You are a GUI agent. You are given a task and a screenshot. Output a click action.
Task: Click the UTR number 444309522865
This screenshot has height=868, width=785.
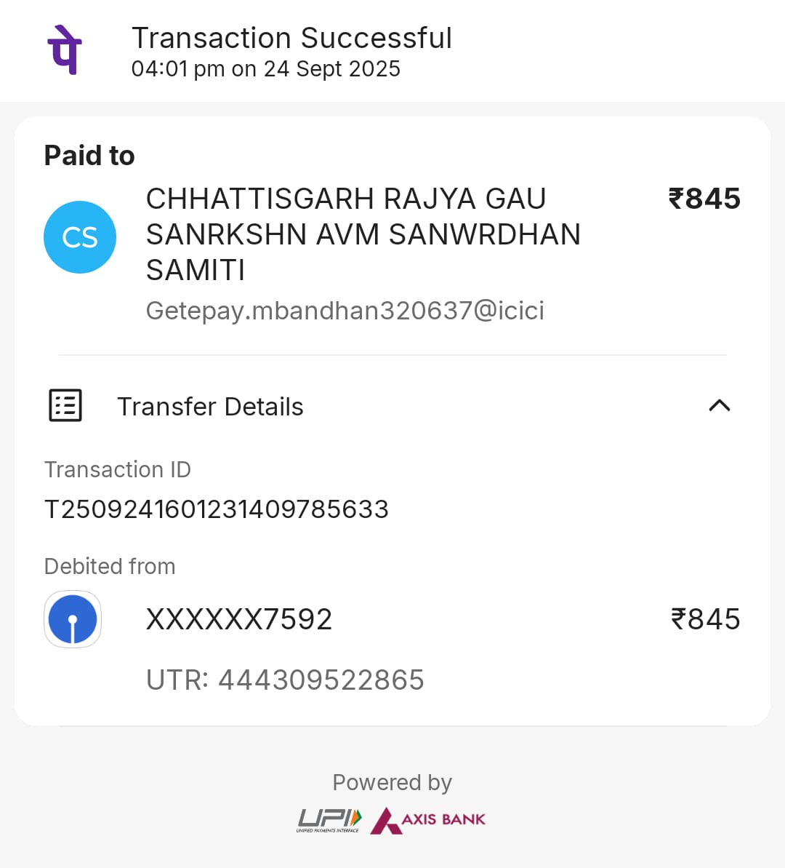pyautogui.click(x=285, y=680)
